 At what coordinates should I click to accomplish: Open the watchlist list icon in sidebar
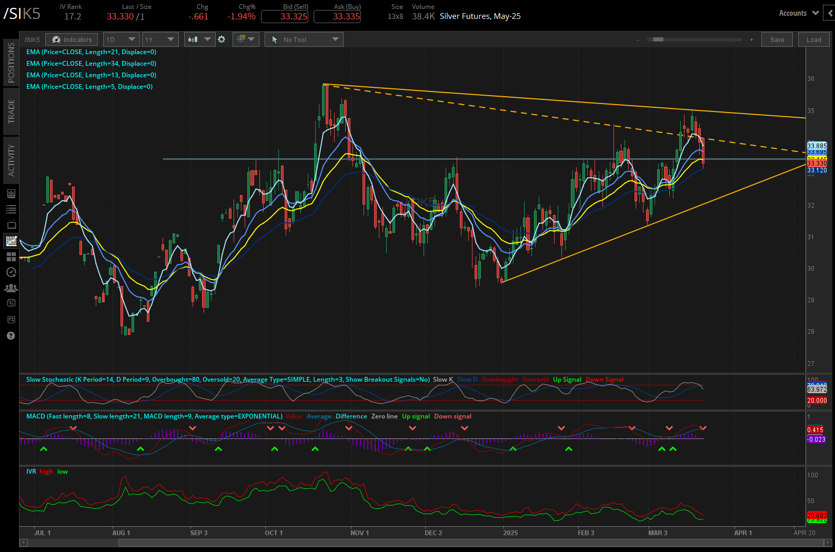[11, 209]
